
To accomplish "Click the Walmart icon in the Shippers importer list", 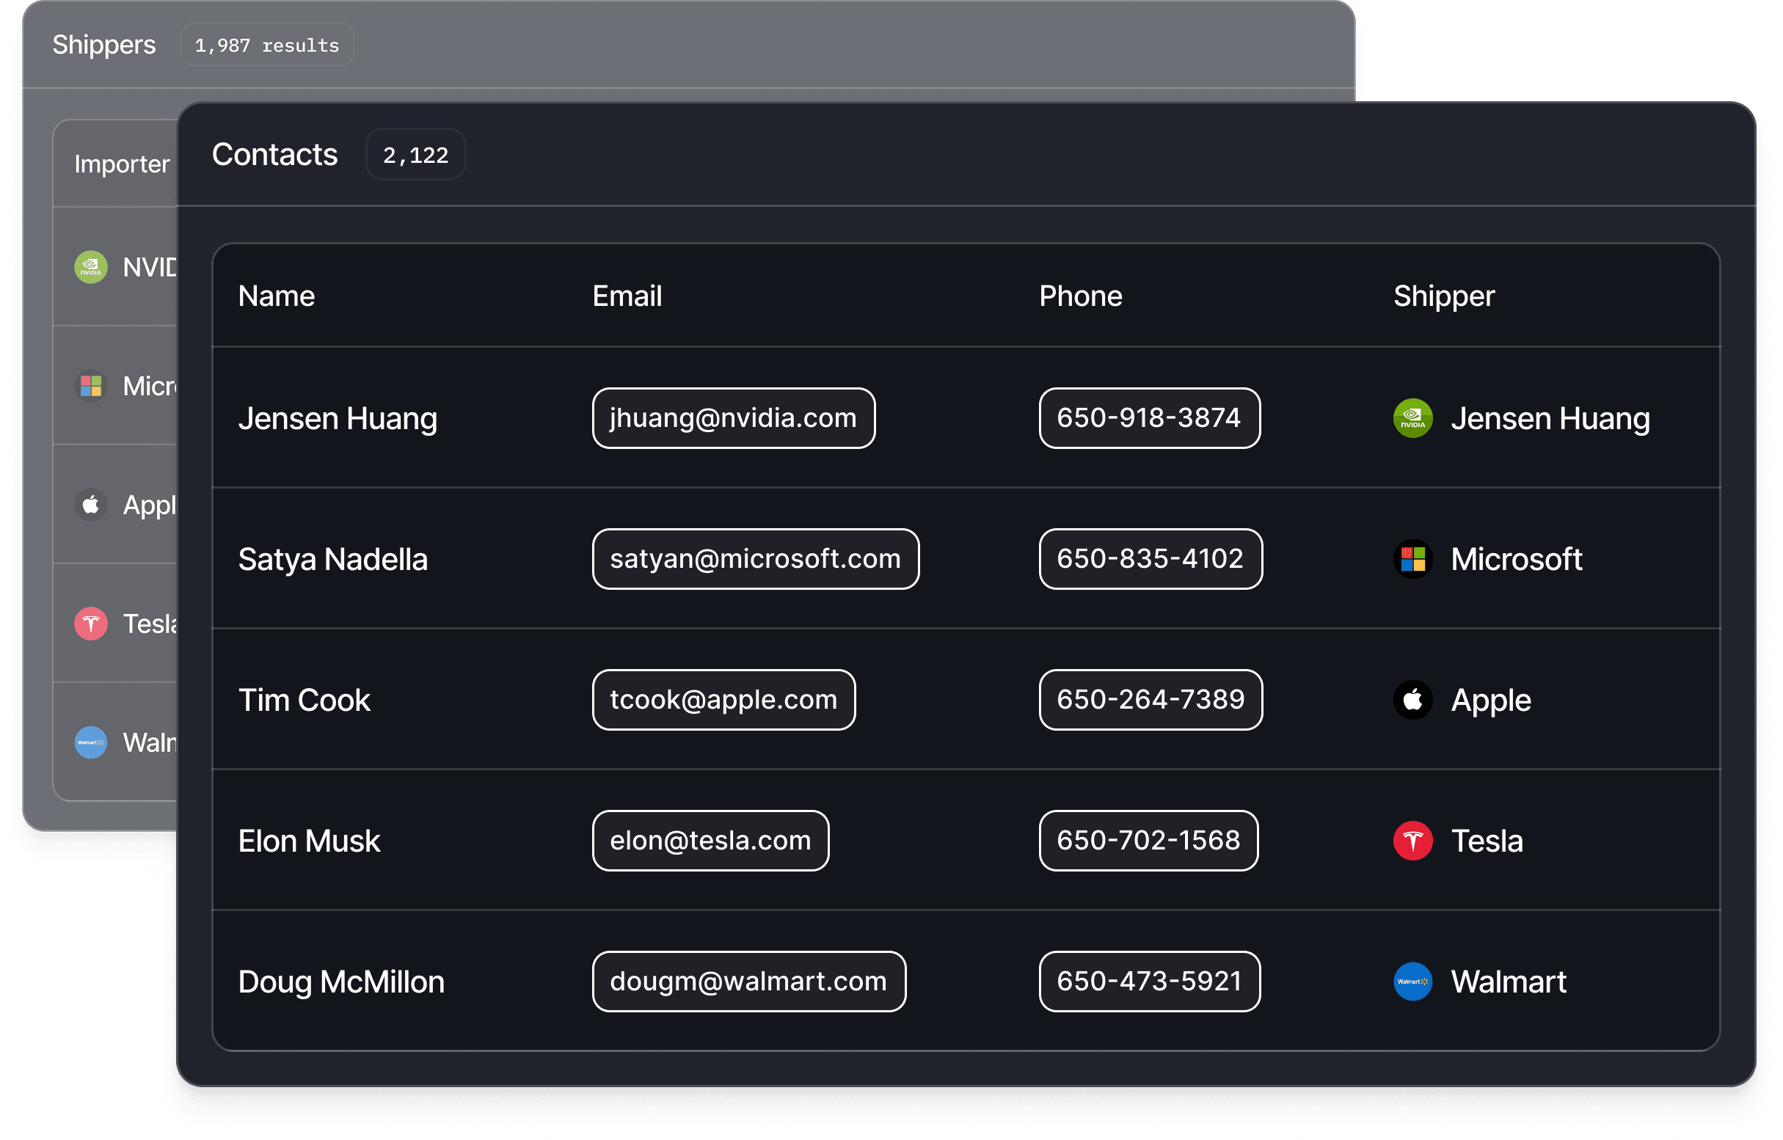I will (x=91, y=742).
